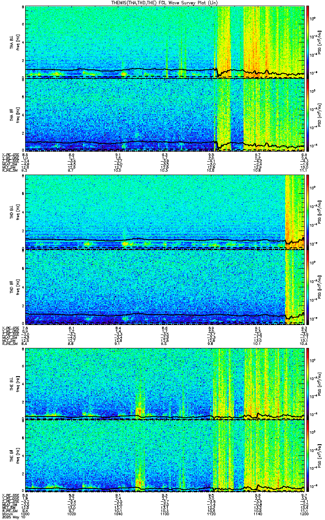Click the color bar beside THE B-perpendicular panel

click(x=308, y=383)
